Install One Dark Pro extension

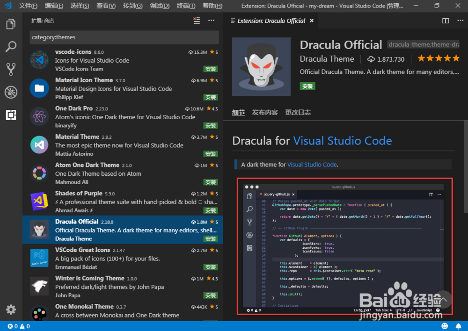[x=211, y=126]
